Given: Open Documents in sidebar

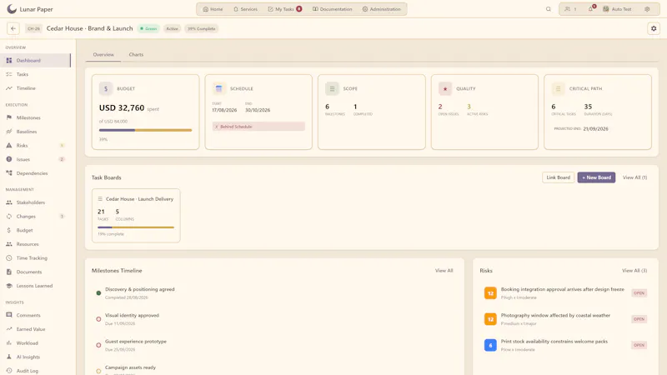Looking at the screenshot, I should coord(35,272).
